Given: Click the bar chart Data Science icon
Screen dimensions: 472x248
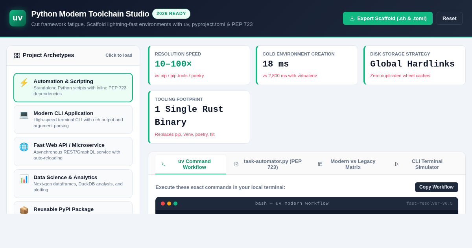Looking at the screenshot, I should click(24, 179).
